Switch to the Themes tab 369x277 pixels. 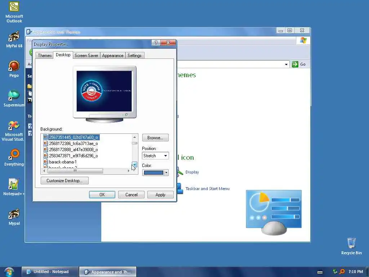pos(45,55)
